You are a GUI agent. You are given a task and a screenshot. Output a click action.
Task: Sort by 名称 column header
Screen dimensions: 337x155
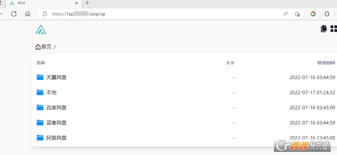(41, 63)
